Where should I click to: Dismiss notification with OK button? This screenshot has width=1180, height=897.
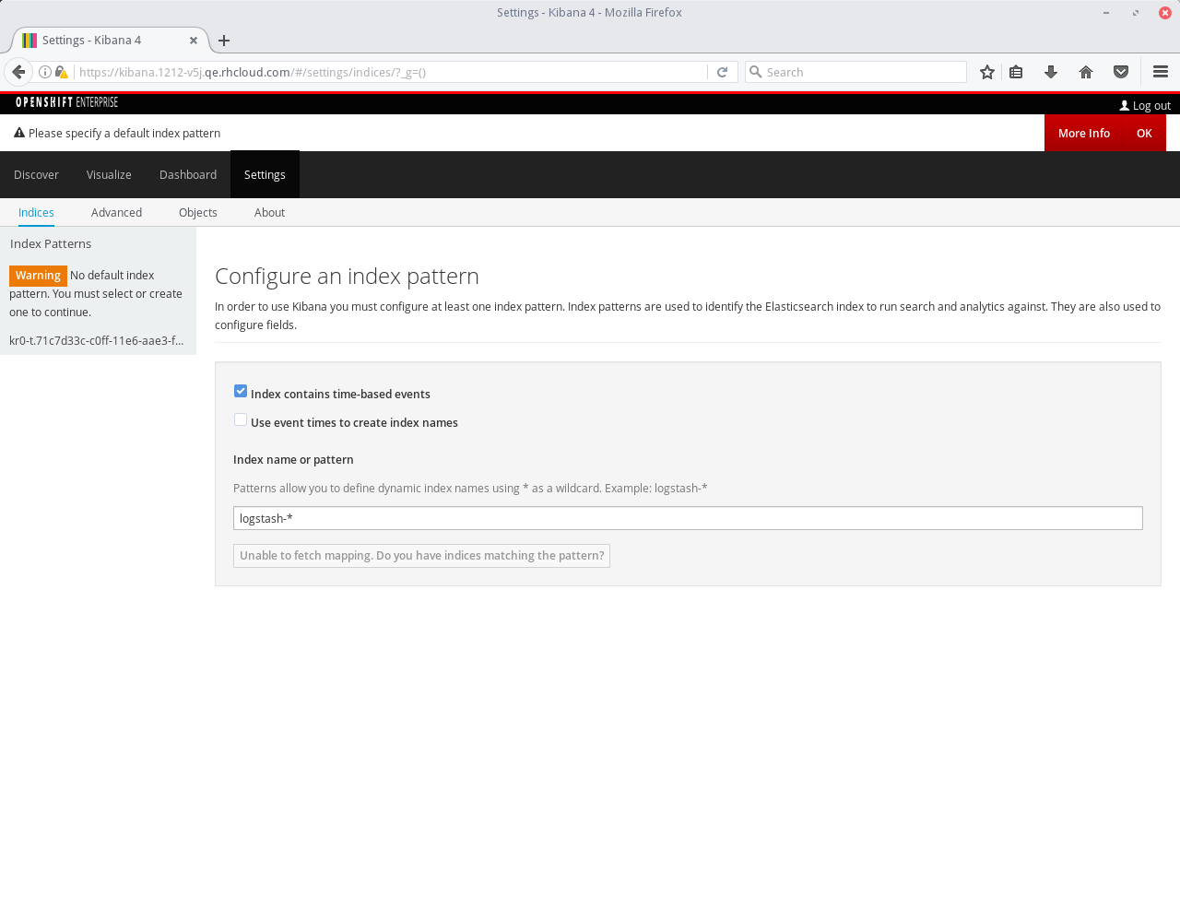(x=1144, y=133)
